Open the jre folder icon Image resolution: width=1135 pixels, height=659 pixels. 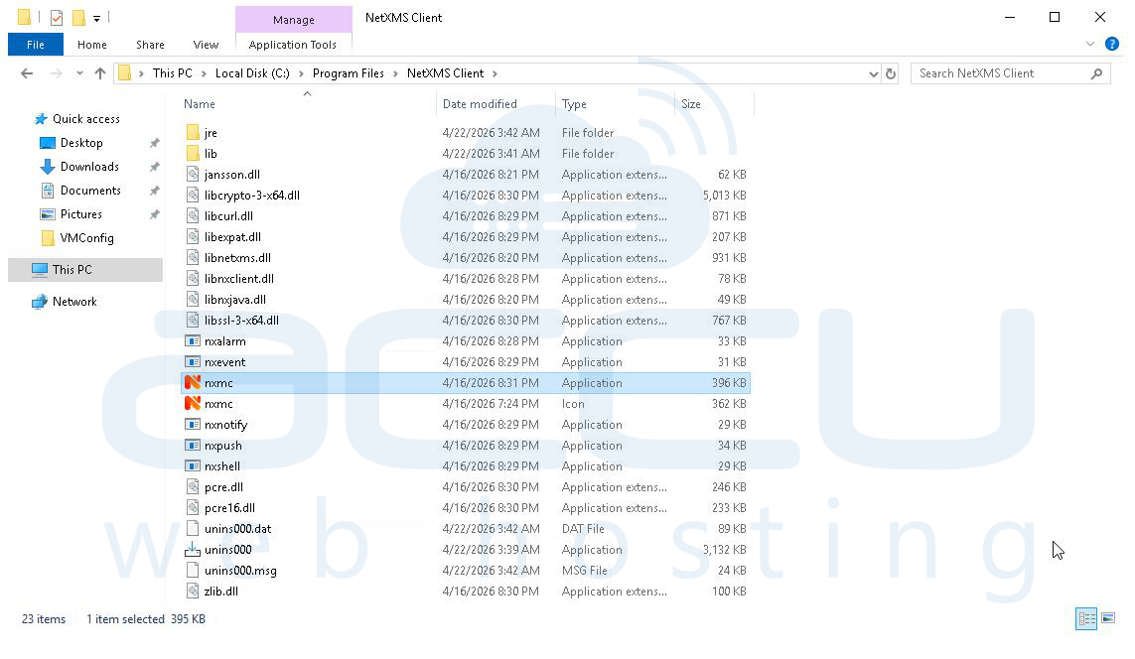tap(193, 132)
